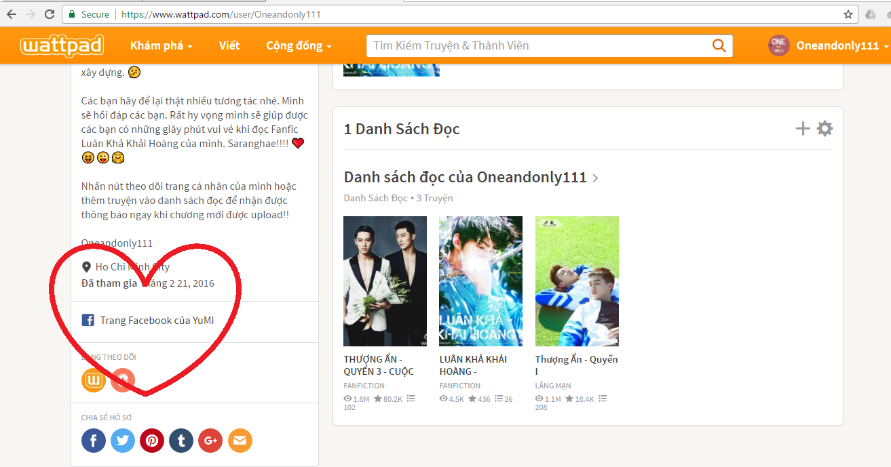The image size is (891, 467).
Task: Share profile via Twitter icon
Action: tap(123, 441)
